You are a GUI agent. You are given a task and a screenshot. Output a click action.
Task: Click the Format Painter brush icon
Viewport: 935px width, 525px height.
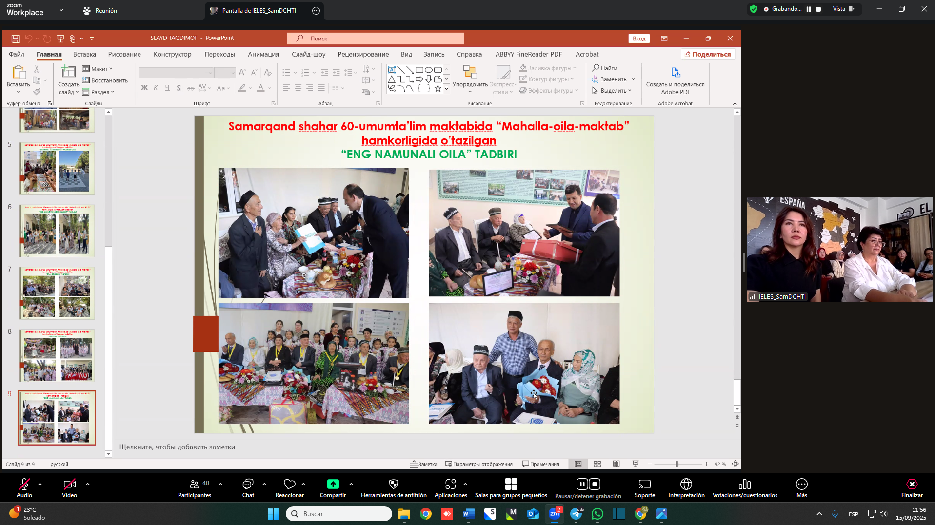(x=37, y=91)
